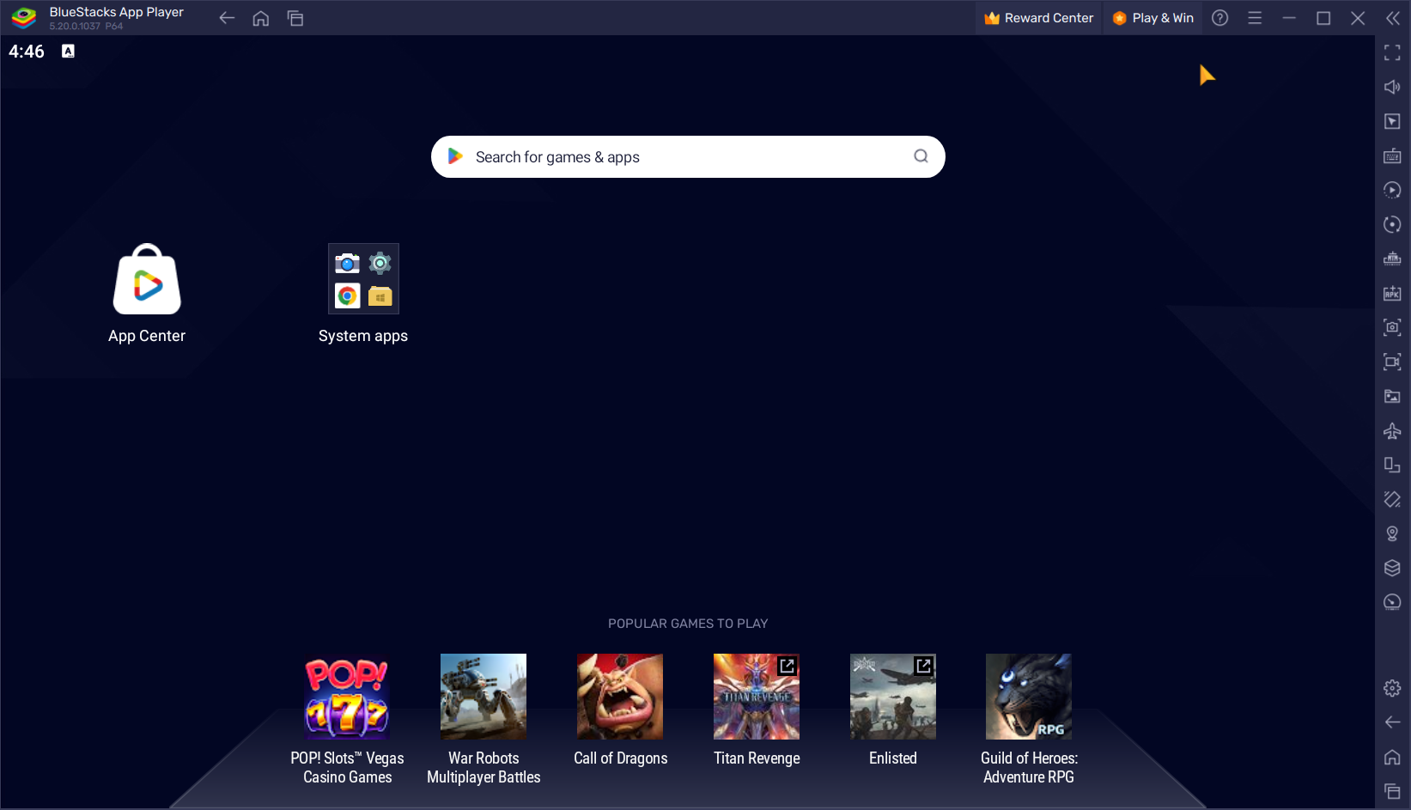Click the speedometer eco mode icon
The image size is (1411, 810).
(1392, 602)
